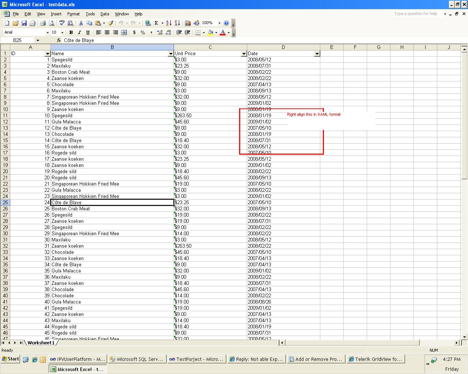The image size is (468, 374).
Task: Open the Date column AutoFilter dropdown
Action: 317,54
